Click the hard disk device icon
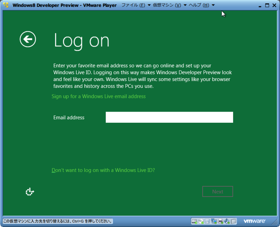 click(x=194, y=221)
